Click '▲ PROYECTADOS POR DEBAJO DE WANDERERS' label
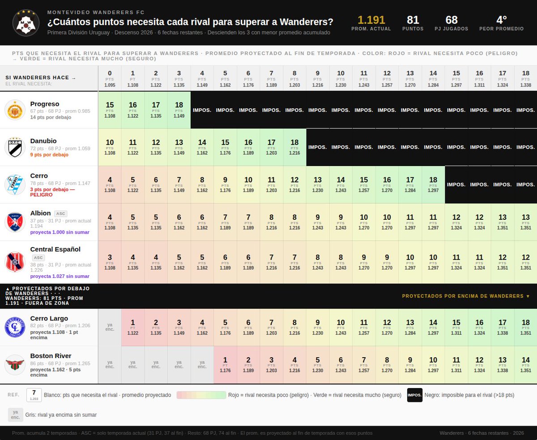This screenshot has width=537, height=440. [47, 291]
